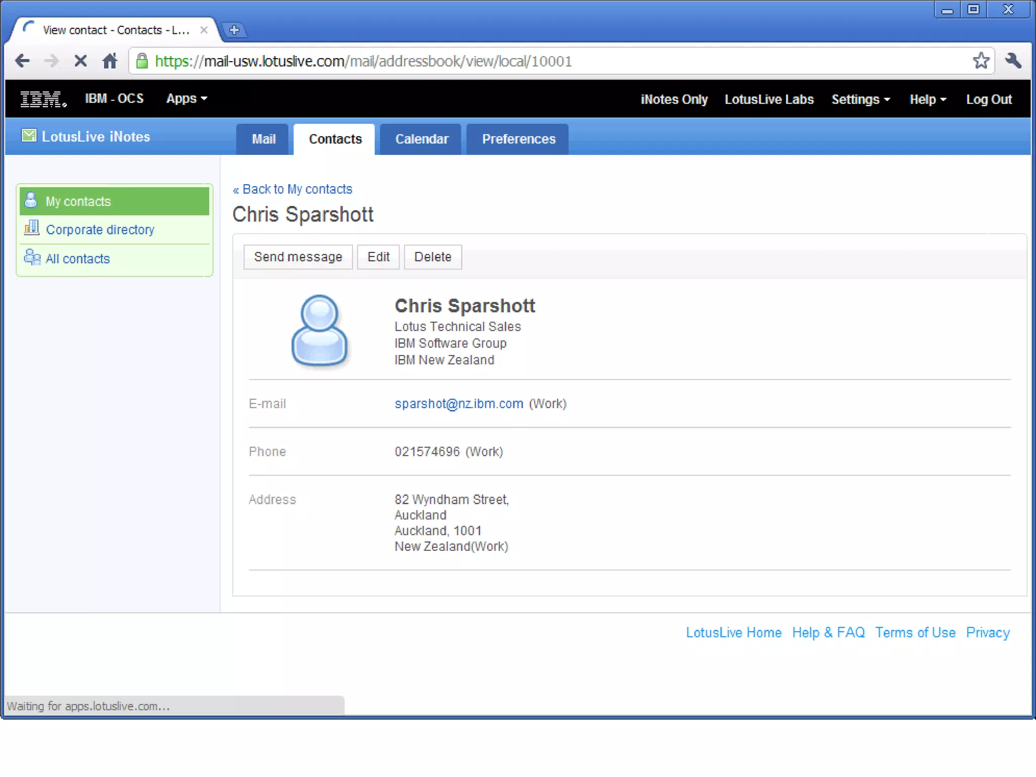Open the Preferences tab
The width and height of the screenshot is (1036, 777).
pos(518,139)
